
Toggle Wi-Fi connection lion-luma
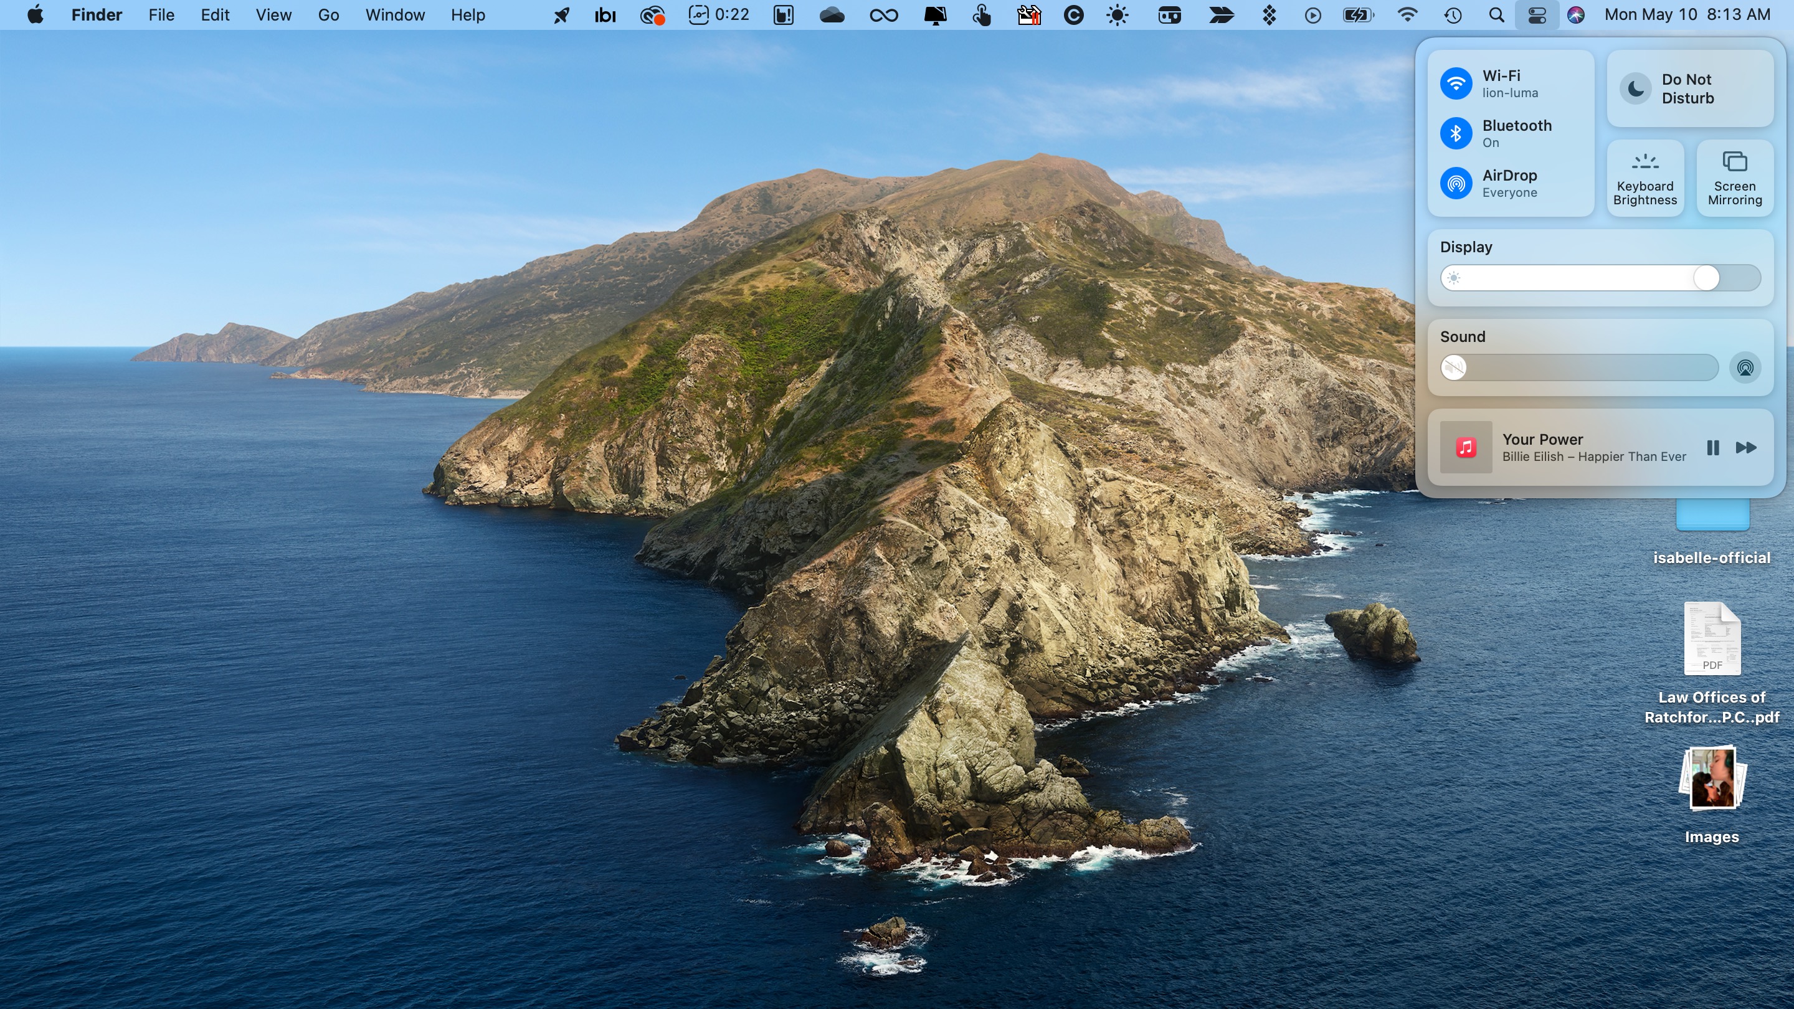[1456, 83]
